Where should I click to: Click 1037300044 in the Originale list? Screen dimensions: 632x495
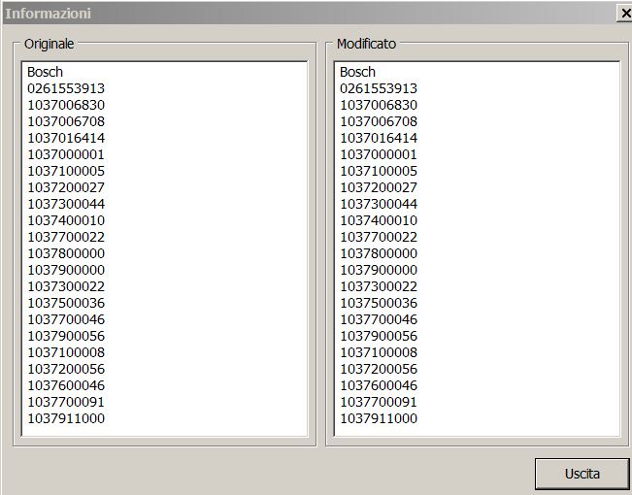(x=66, y=204)
